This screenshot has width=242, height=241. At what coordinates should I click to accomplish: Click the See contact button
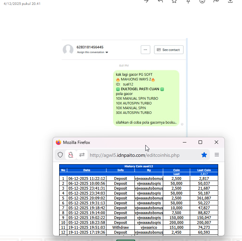tap(169, 50)
